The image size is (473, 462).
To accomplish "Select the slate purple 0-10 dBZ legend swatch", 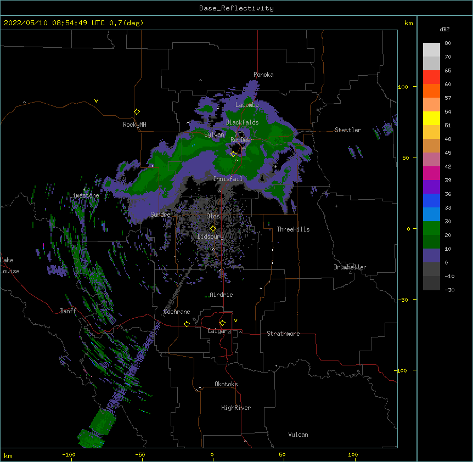I will coord(431,256).
